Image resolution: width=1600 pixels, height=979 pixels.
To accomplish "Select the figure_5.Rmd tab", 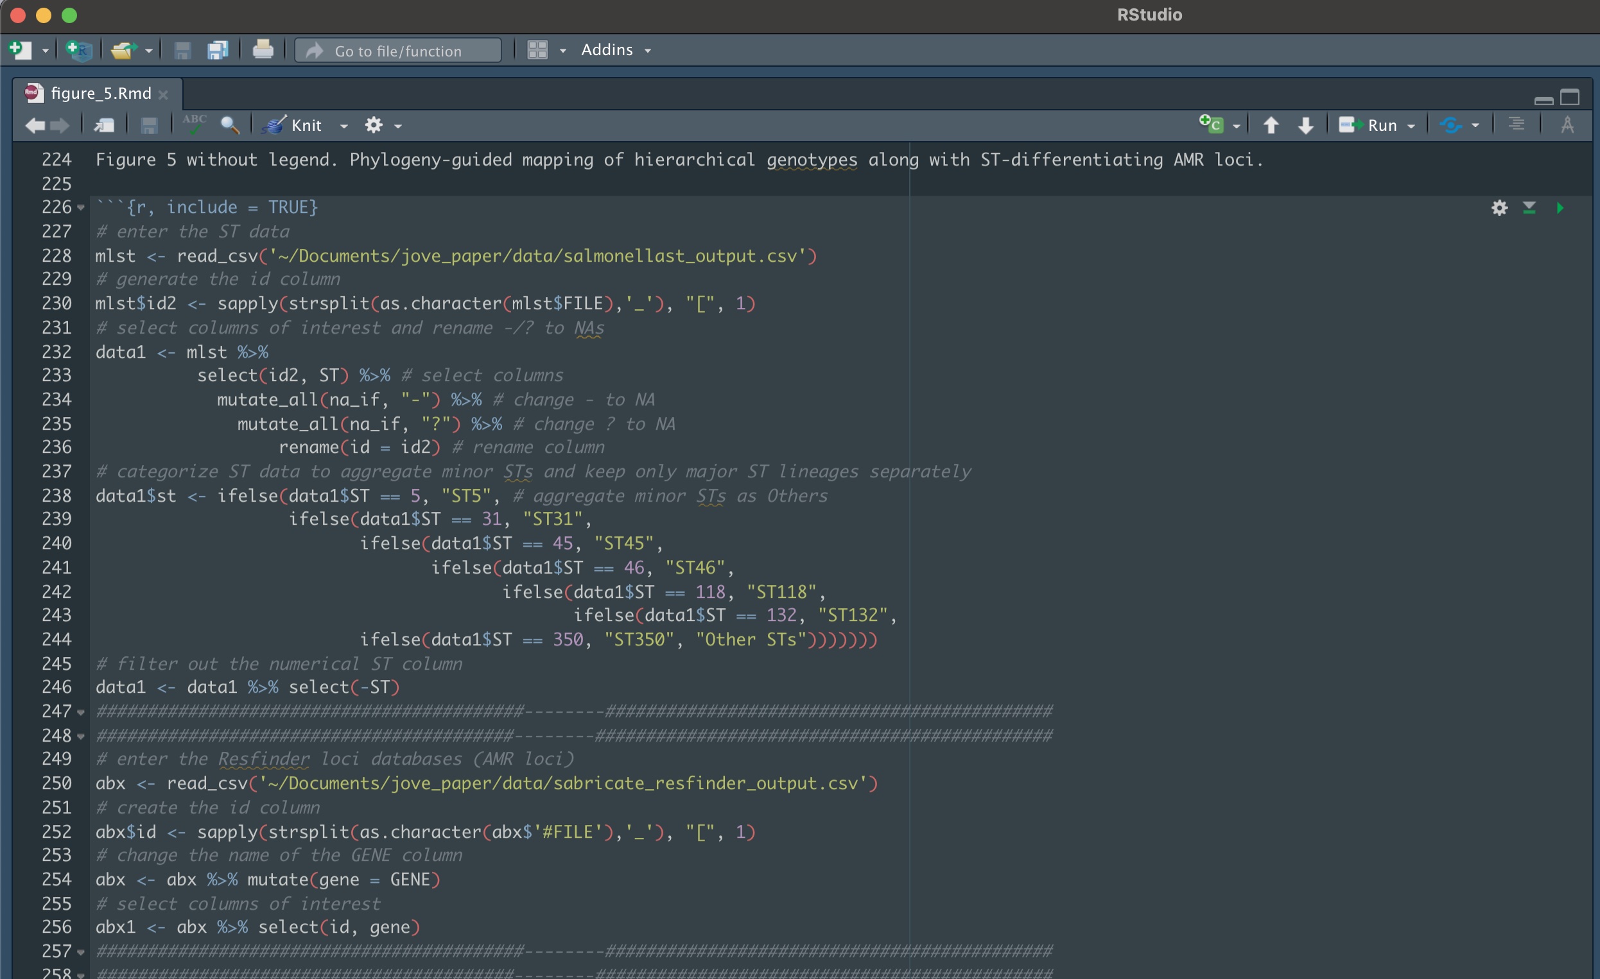I will coord(101,94).
